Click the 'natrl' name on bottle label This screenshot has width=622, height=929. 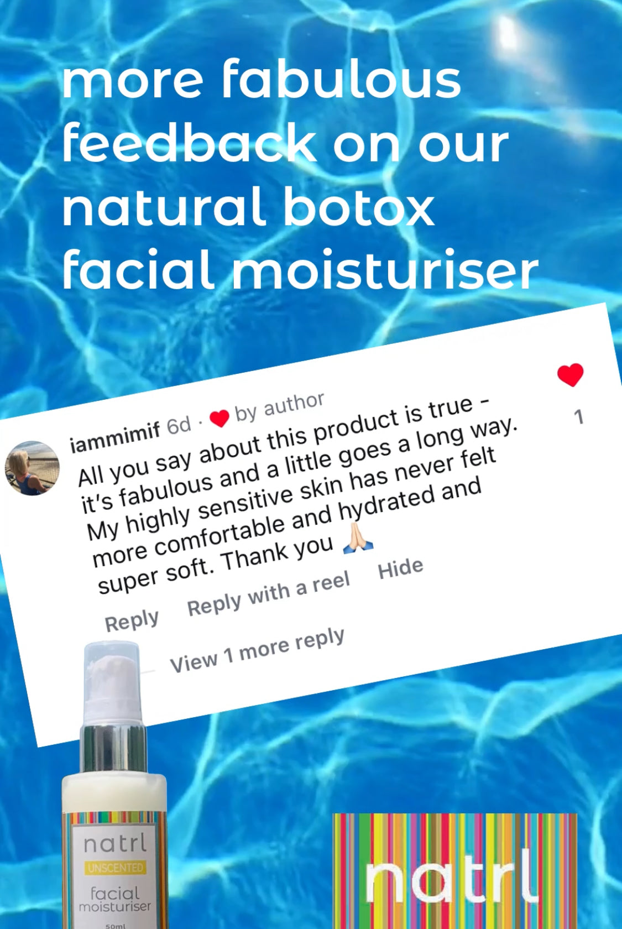pos(115,844)
